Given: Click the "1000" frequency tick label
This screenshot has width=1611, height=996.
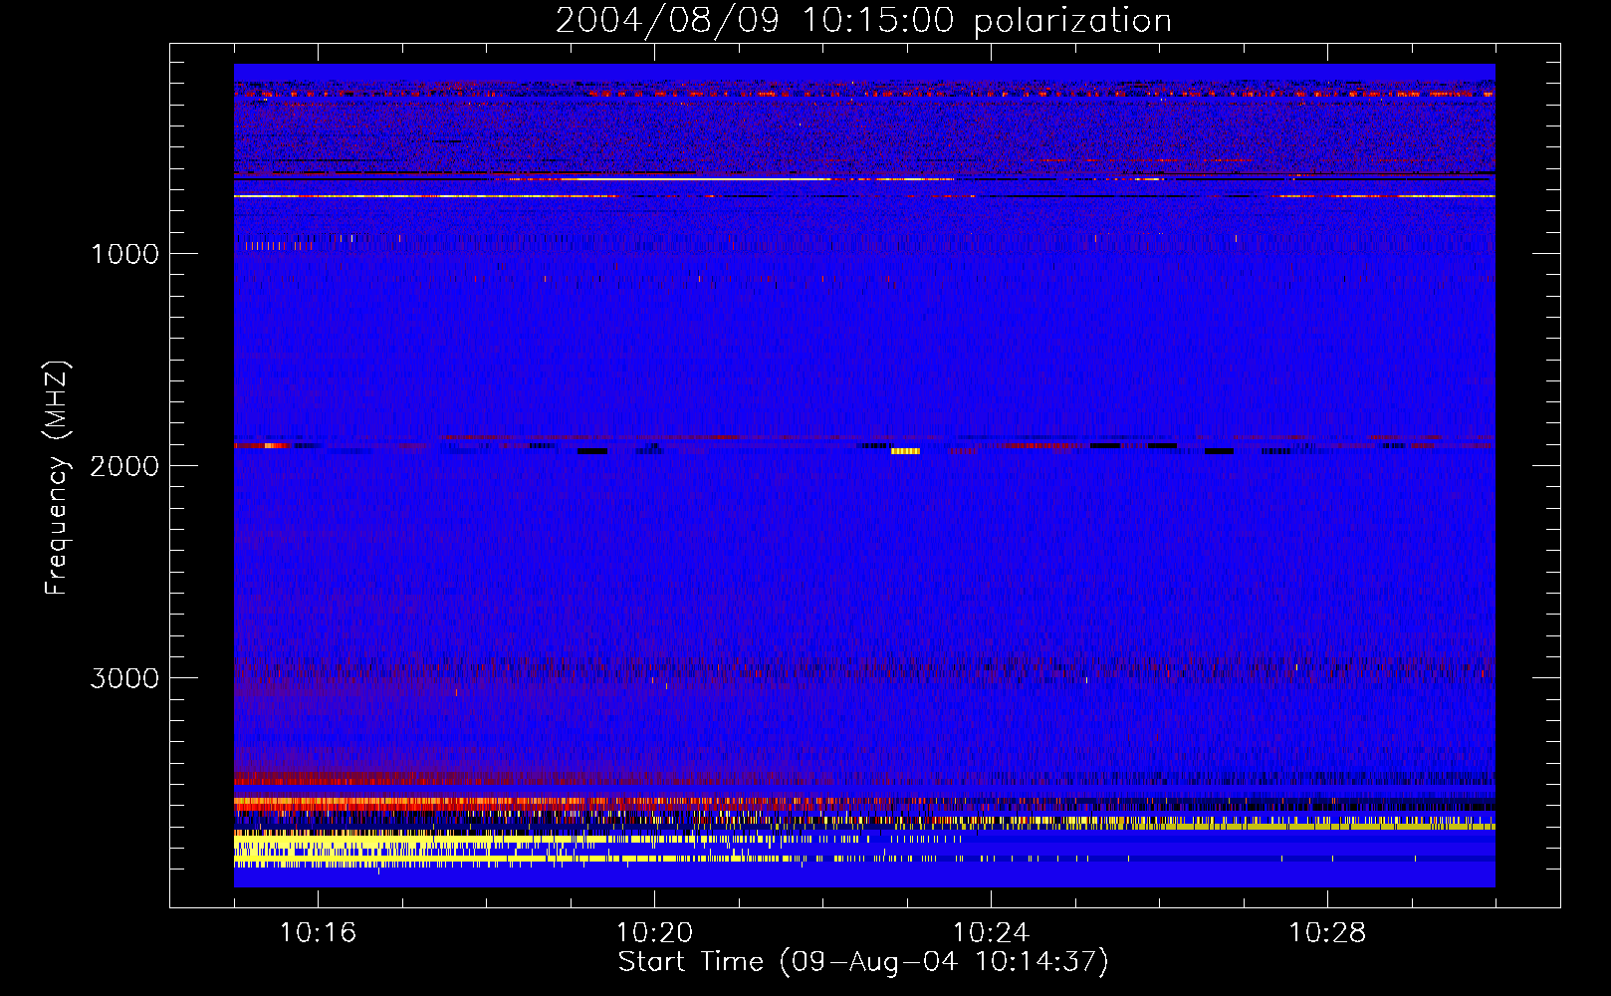Looking at the screenshot, I should coord(125,254).
